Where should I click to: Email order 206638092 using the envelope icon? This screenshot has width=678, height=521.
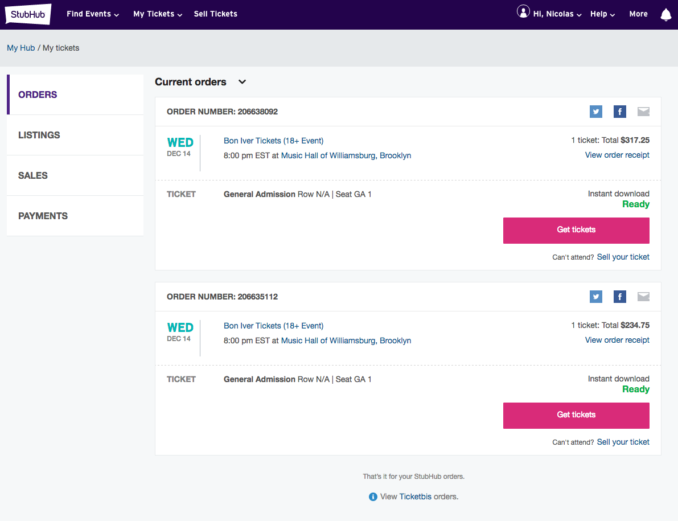click(643, 112)
